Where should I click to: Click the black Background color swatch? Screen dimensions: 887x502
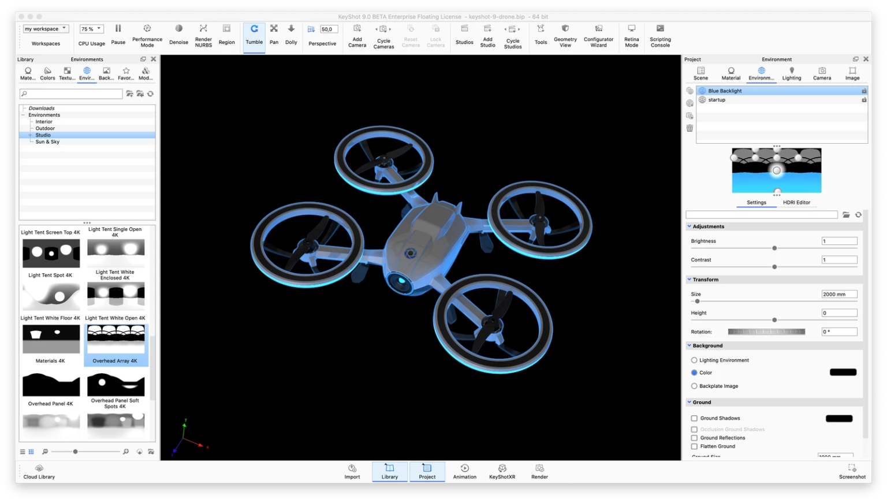click(x=843, y=372)
